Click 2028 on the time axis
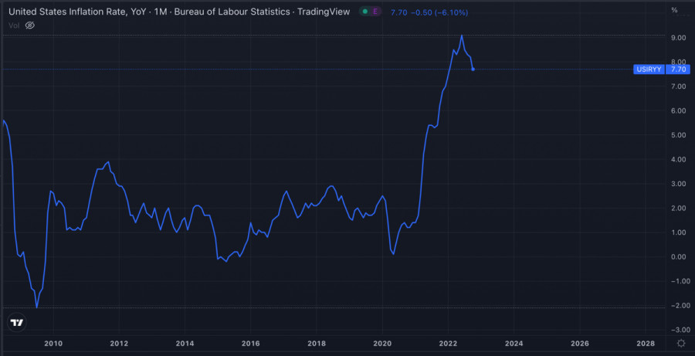This screenshot has height=356, width=695. [x=645, y=344]
